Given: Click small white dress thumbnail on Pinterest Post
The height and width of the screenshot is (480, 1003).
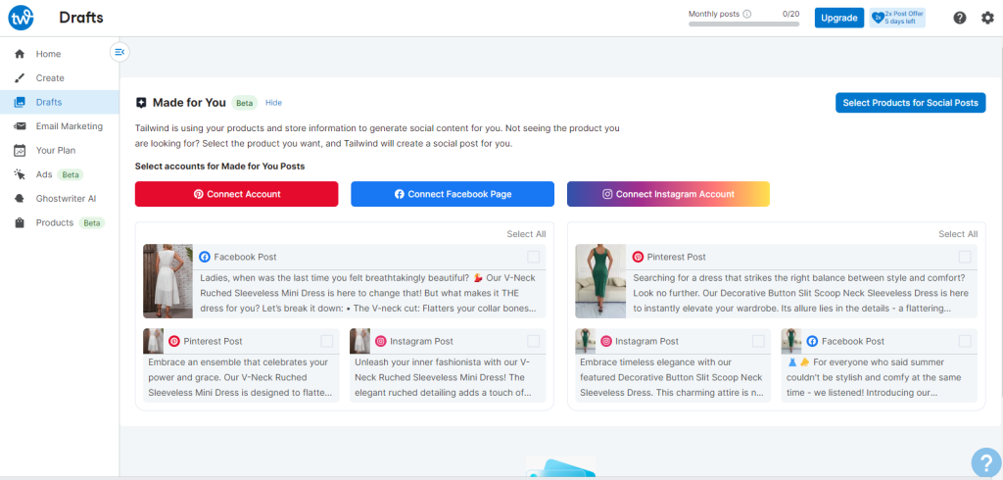Looking at the screenshot, I should 153,341.
